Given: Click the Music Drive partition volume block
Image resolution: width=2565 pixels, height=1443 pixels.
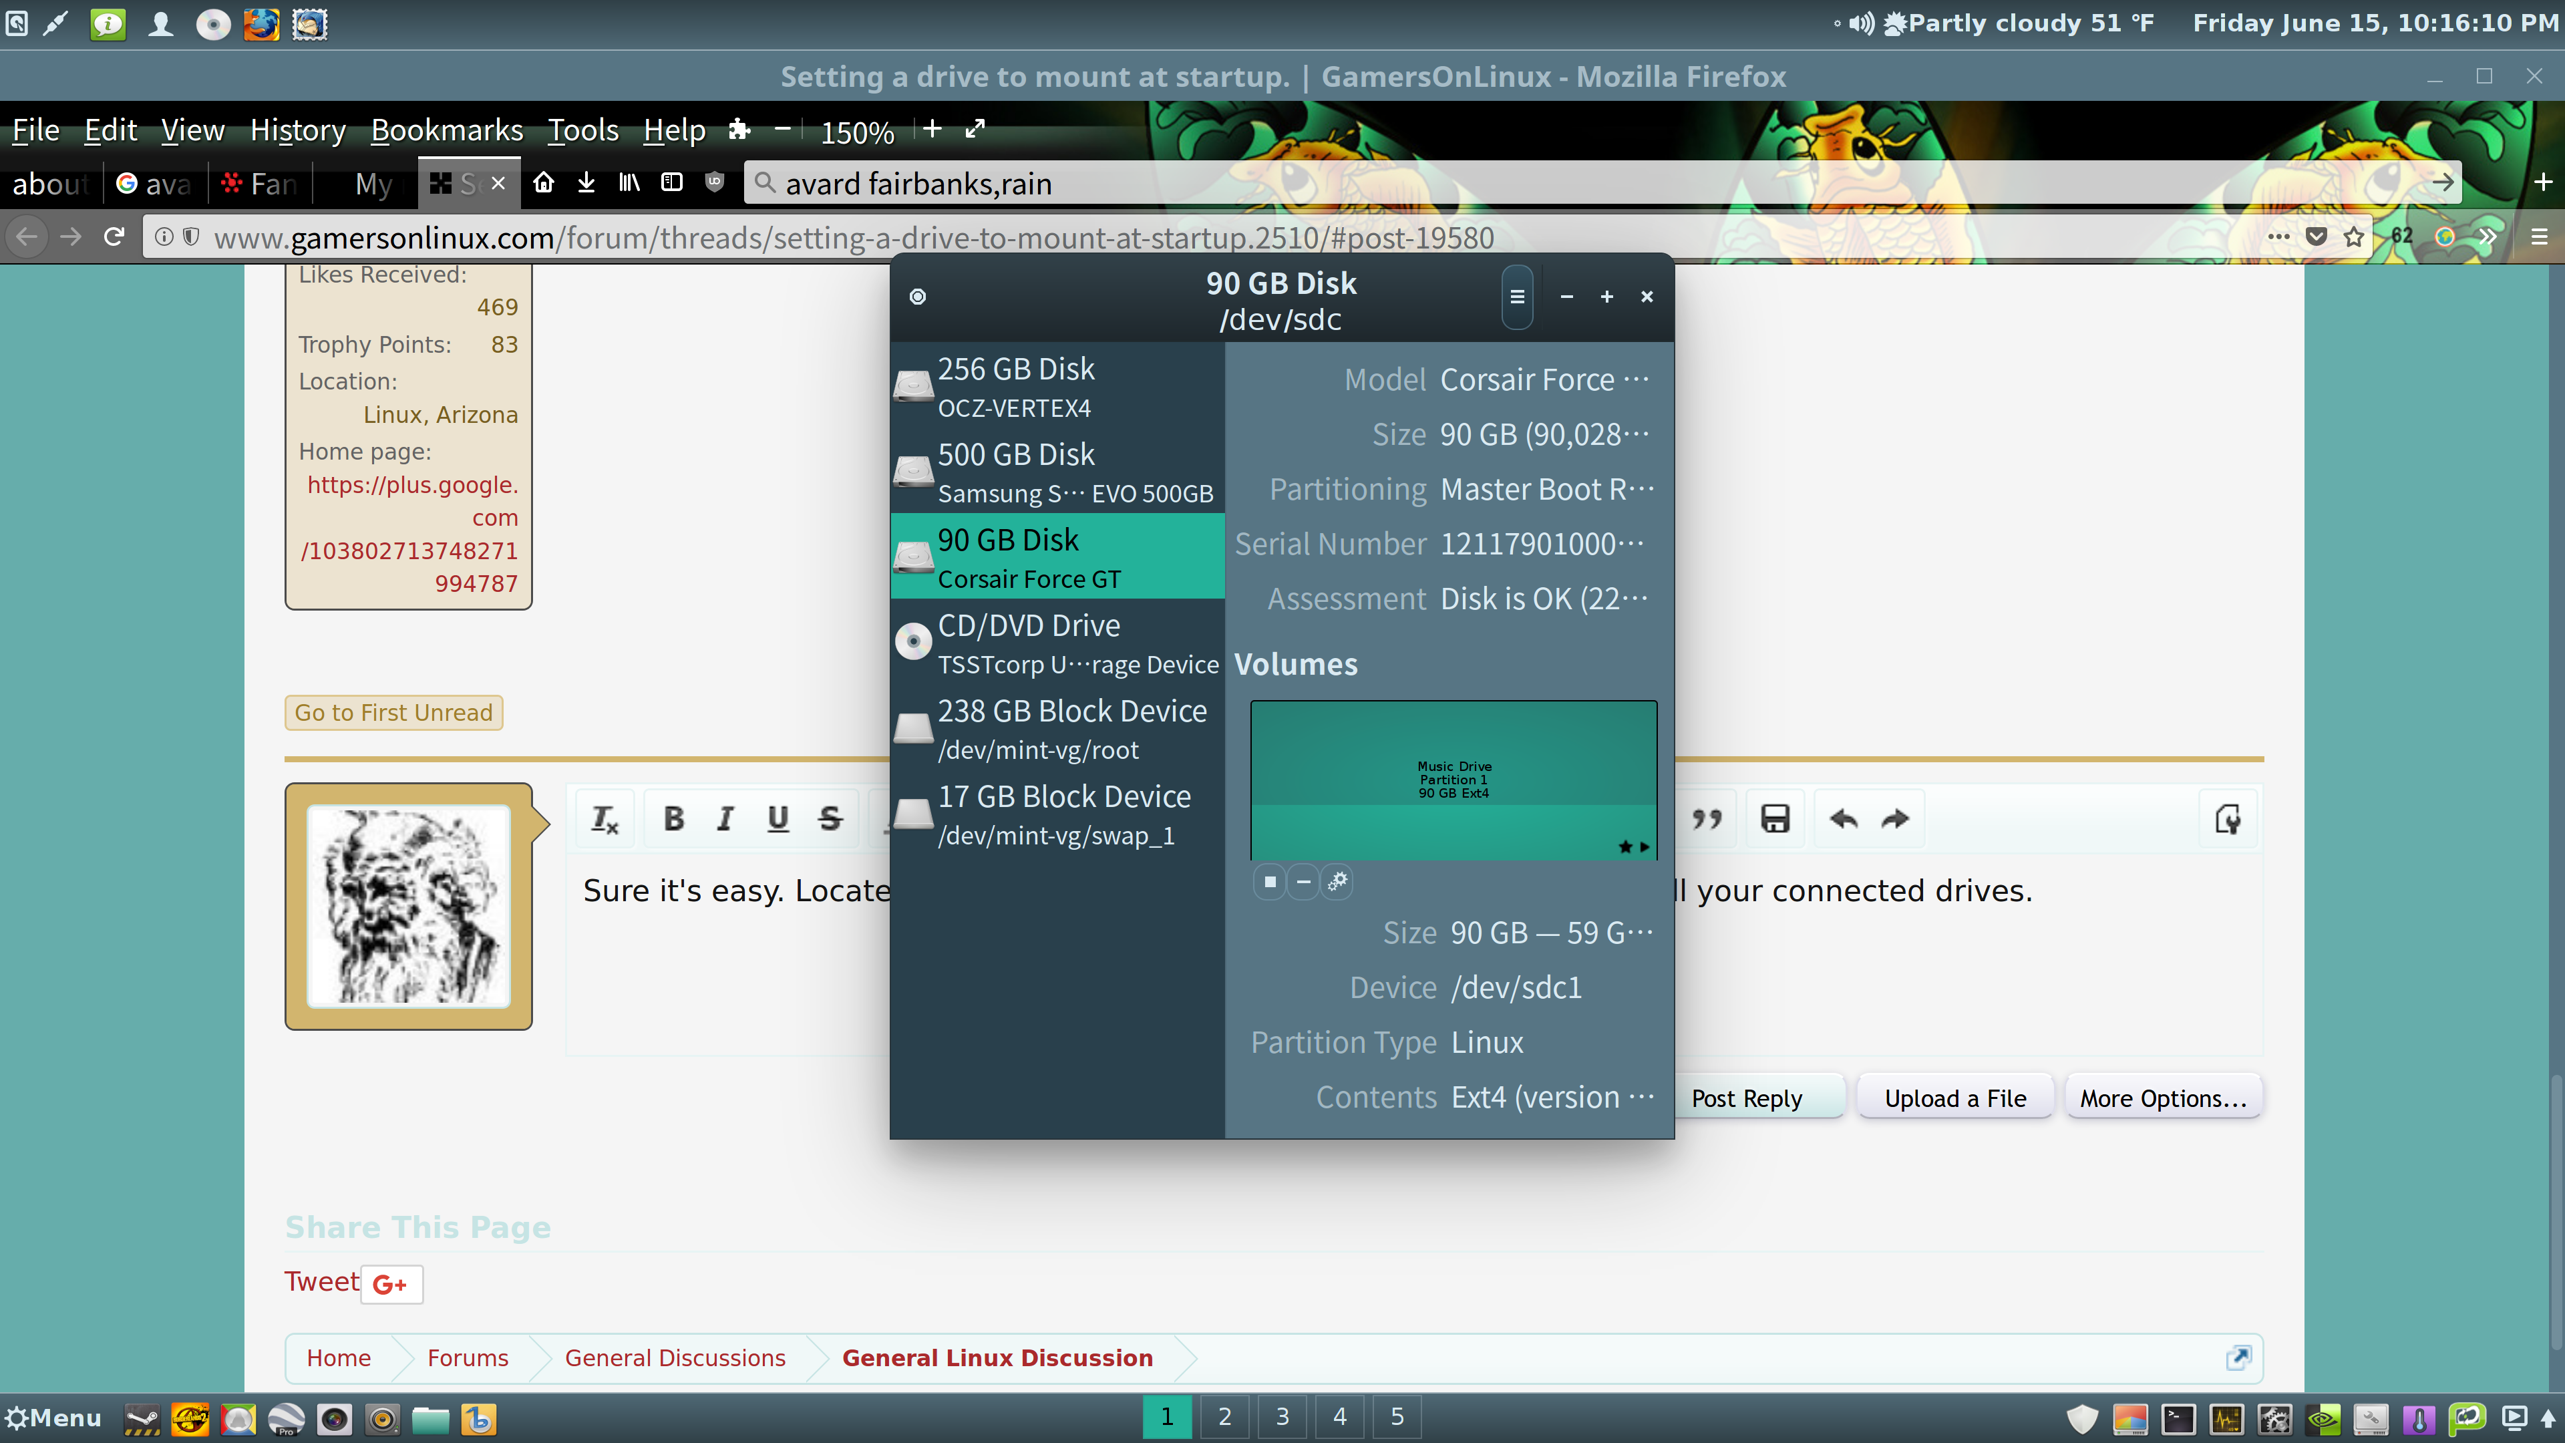Looking at the screenshot, I should [x=1453, y=780].
